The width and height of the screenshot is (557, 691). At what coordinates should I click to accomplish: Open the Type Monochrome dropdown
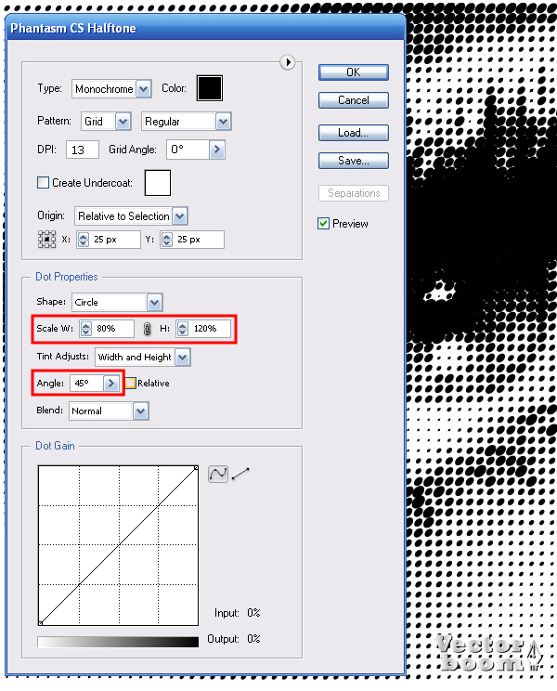pos(144,89)
